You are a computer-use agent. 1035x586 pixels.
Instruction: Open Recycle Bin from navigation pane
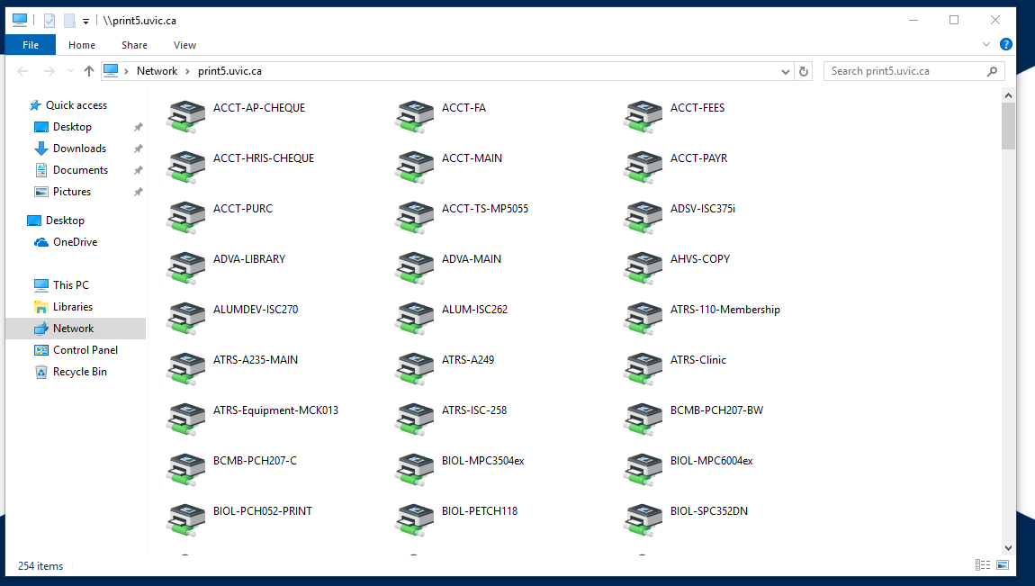[x=79, y=372]
